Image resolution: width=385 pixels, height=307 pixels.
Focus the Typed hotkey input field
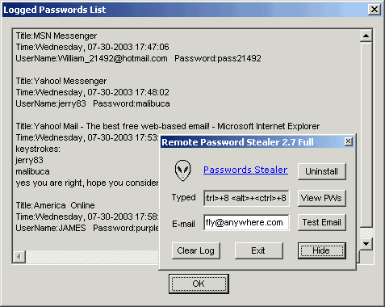point(246,198)
